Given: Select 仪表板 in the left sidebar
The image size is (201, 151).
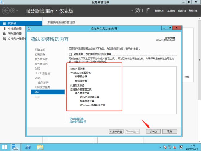Looking at the screenshot, I should pyautogui.click(x=21, y=23).
